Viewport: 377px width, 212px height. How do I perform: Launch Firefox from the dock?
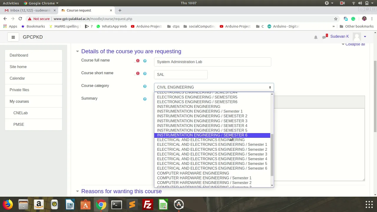coord(8,204)
